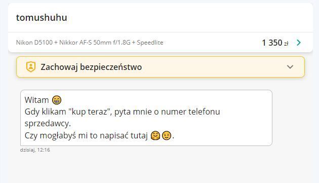Open the listing via the teal arrow
Image resolution: width=319 pixels, height=183 pixels.
pyautogui.click(x=299, y=43)
